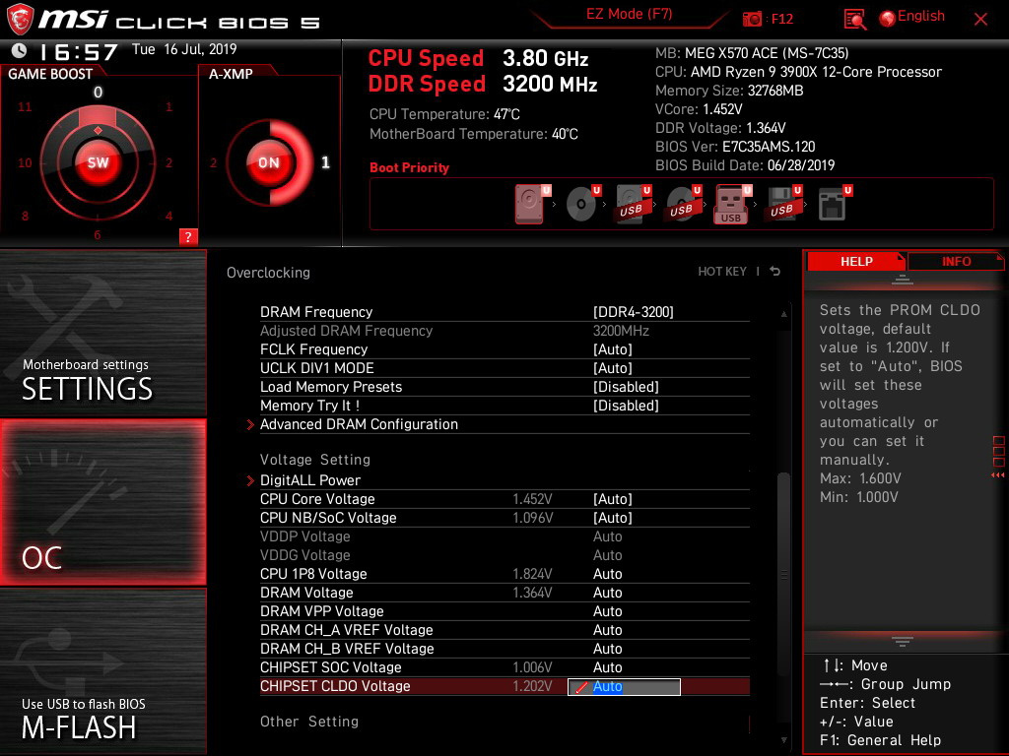Switch to the HELP tab
The image size is (1009, 756).
[856, 262]
